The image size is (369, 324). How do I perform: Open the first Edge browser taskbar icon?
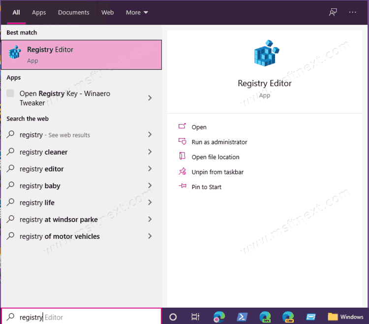tap(219, 317)
